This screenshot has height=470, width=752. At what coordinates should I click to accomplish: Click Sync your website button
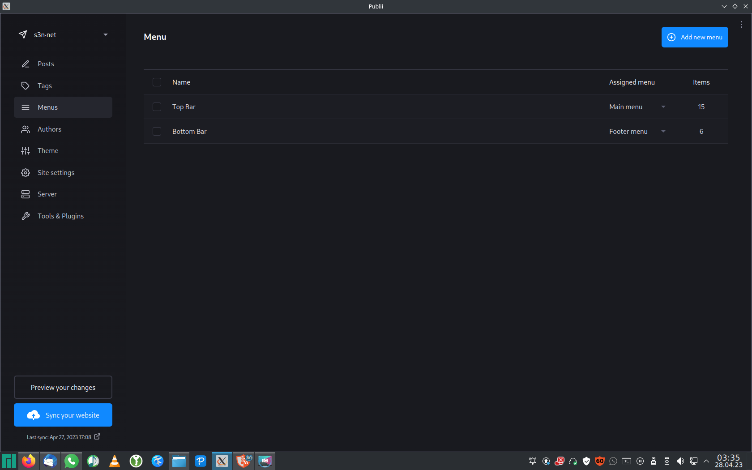tap(63, 415)
